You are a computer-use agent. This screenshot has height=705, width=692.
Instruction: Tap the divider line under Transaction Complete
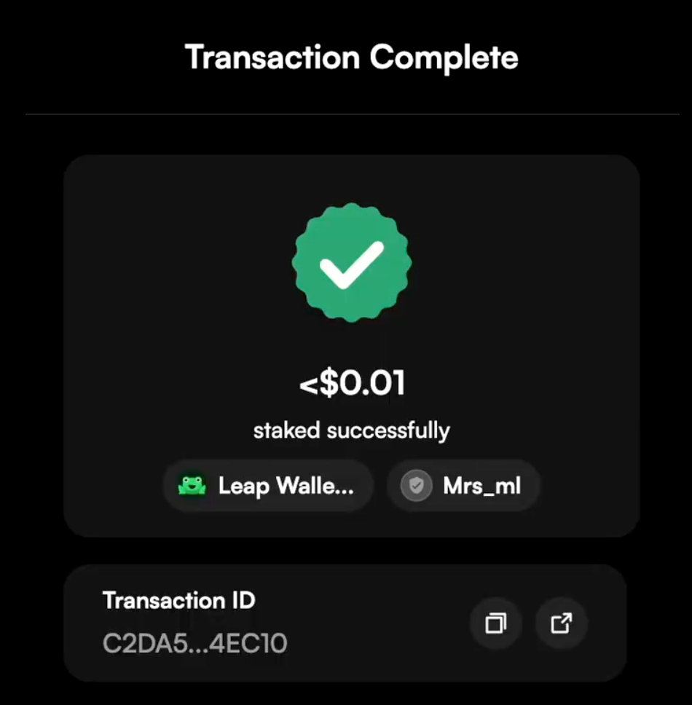pos(352,114)
